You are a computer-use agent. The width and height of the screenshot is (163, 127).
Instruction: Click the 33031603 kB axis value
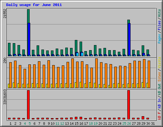(5, 97)
